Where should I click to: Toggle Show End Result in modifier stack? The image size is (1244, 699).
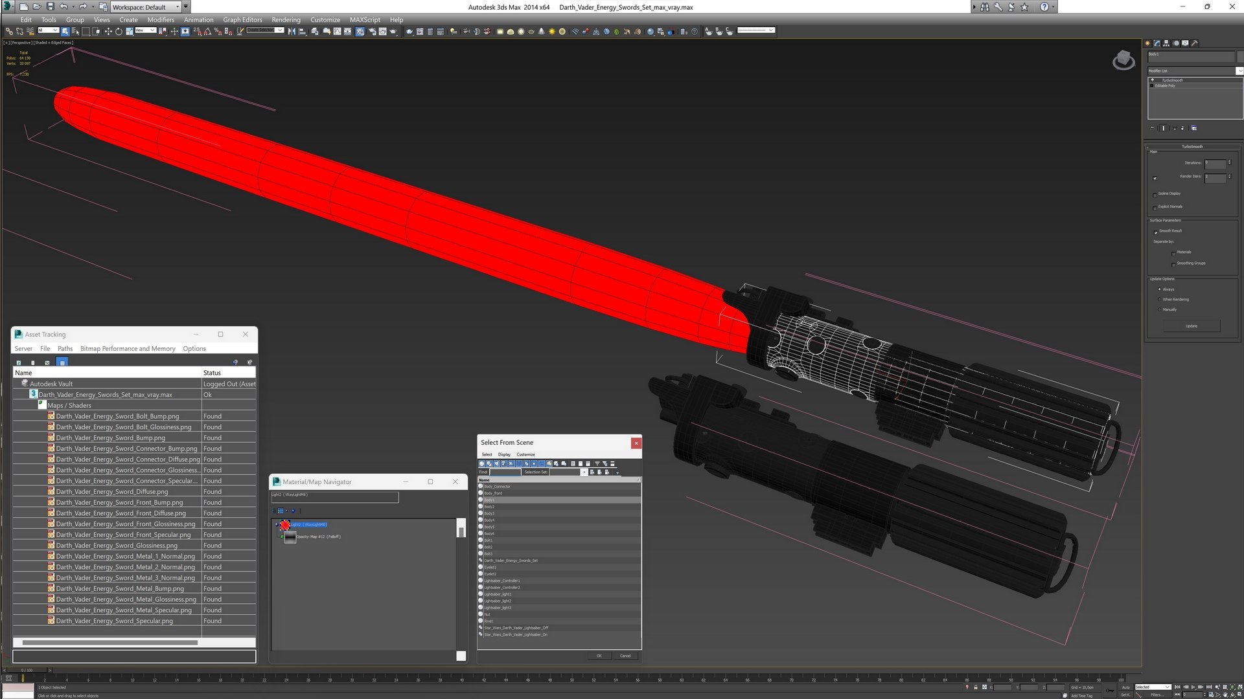[x=1164, y=128]
